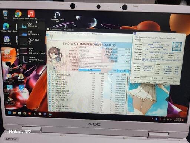This screenshot has width=190, height=143.
Task: Click the Tools button in CPU-Z
Action: pyautogui.click(x=154, y=82)
